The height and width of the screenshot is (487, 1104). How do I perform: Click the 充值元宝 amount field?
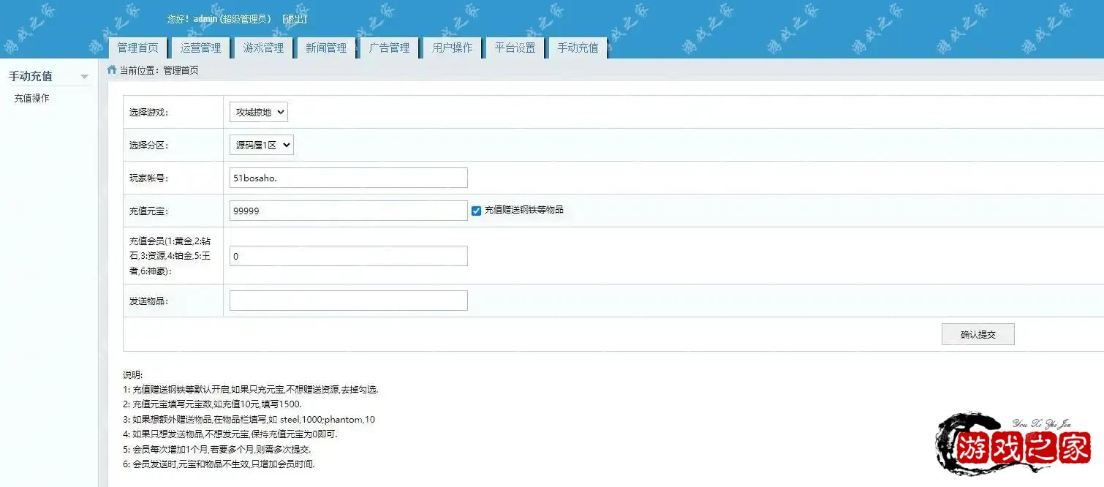(348, 211)
